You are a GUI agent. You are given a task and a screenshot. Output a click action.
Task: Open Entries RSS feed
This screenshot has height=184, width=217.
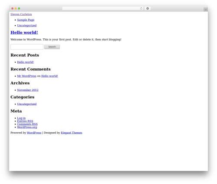coord(25,121)
